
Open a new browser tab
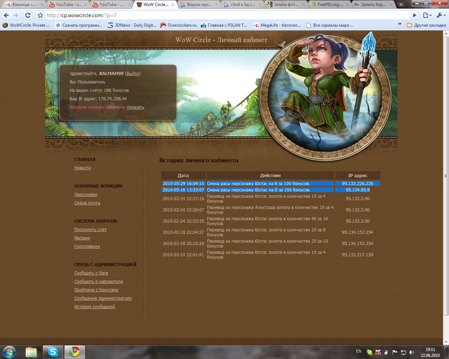[401, 5]
